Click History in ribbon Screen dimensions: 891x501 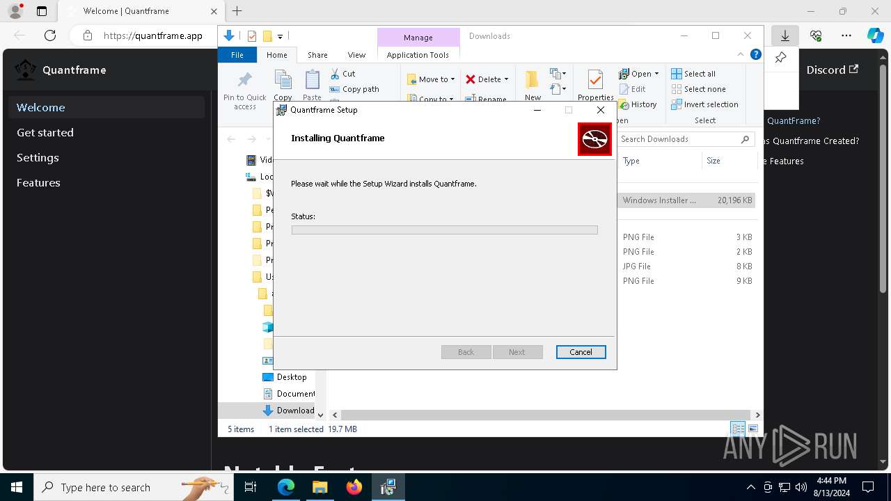638,104
